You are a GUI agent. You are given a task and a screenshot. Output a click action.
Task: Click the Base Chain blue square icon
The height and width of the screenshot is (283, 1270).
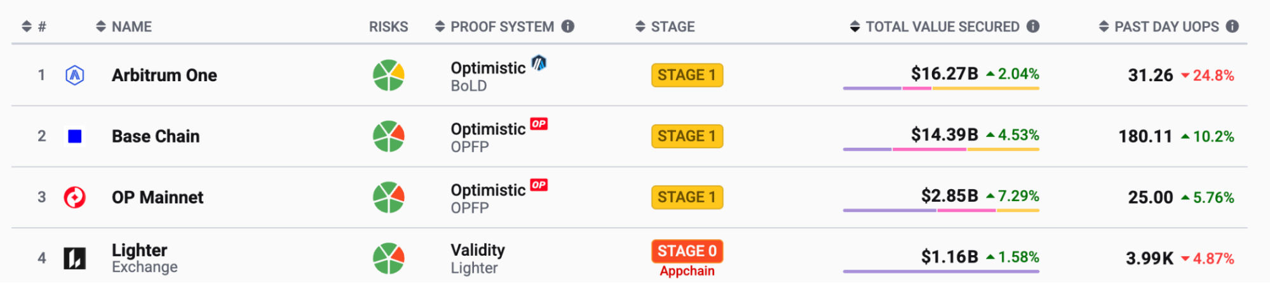(x=75, y=136)
